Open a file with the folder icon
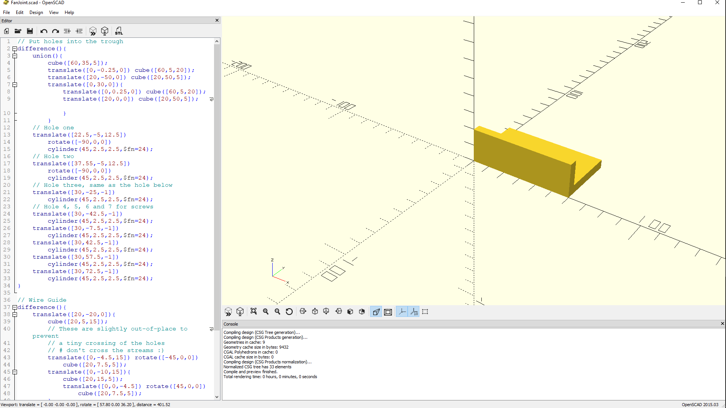The height and width of the screenshot is (408, 726). [18, 31]
